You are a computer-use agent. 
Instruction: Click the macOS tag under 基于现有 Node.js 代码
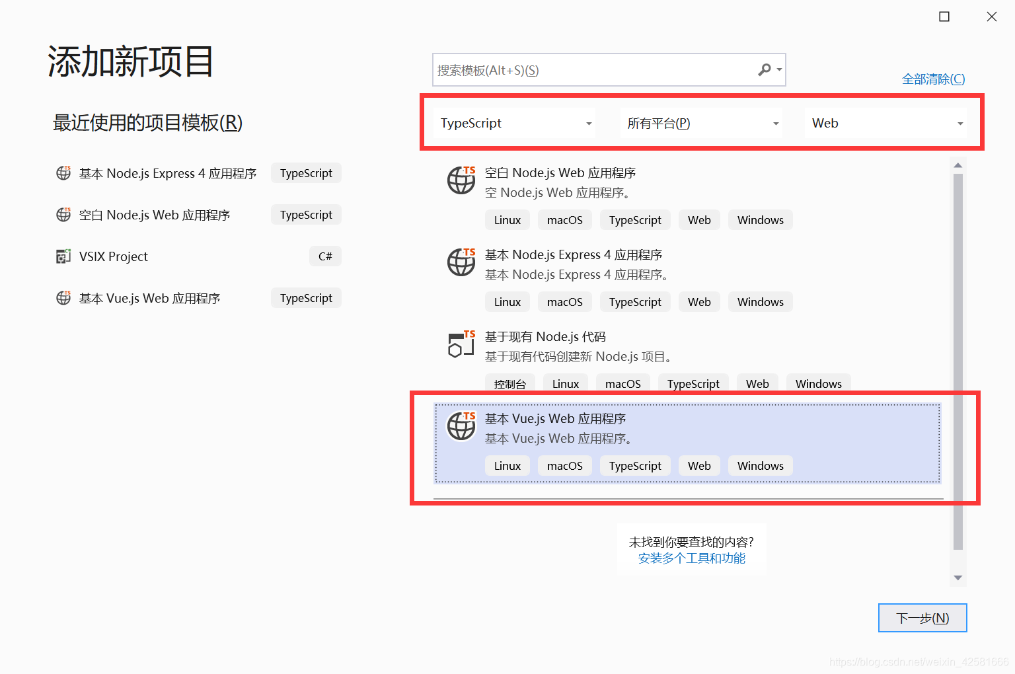pos(622,383)
